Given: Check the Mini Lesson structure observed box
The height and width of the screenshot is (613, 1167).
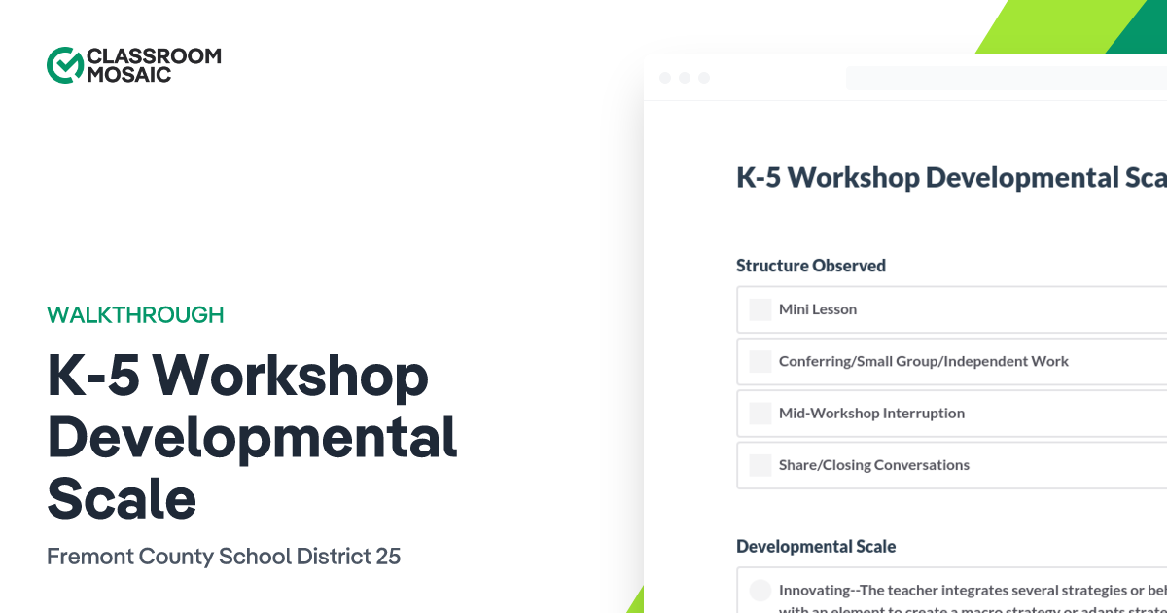Looking at the screenshot, I should click(x=759, y=309).
